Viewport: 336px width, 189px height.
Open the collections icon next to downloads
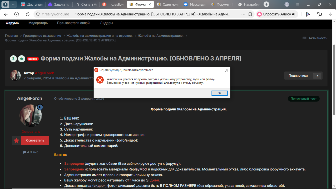(319, 14)
